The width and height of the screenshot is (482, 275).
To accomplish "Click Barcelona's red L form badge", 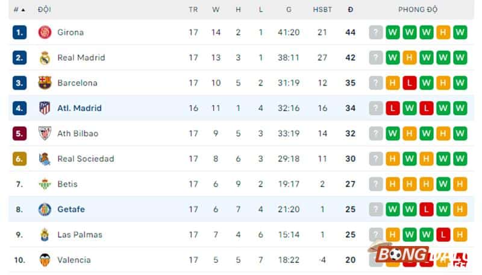I will click(410, 83).
